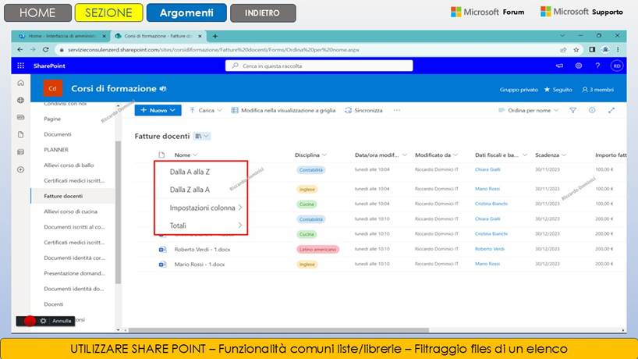Open the Microsoft Supporto link
638x359 pixels.
(x=581, y=12)
